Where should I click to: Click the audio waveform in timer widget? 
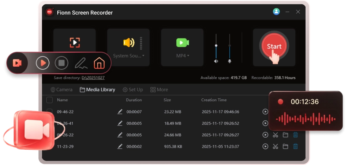[x=306, y=119]
